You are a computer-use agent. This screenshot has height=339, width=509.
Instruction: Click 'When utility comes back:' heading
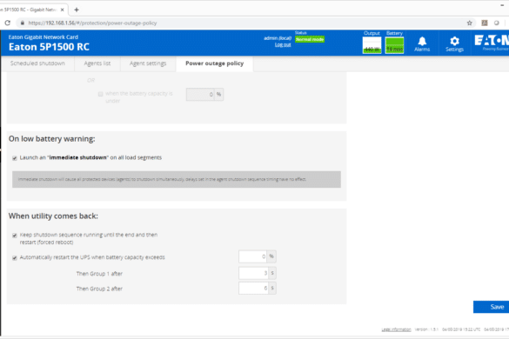tap(53, 216)
